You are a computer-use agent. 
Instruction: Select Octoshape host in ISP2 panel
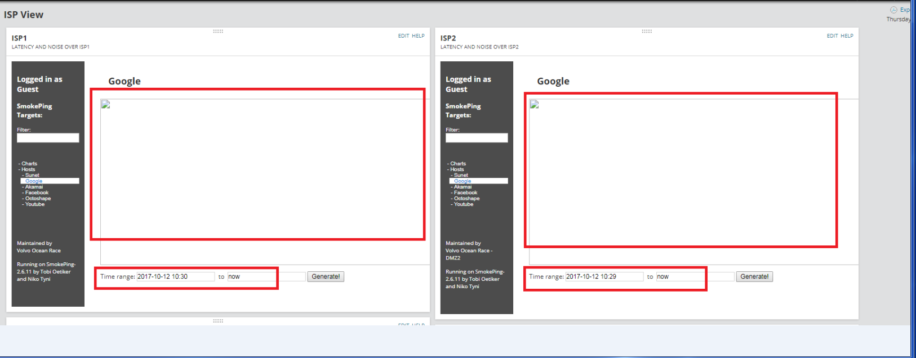point(466,199)
